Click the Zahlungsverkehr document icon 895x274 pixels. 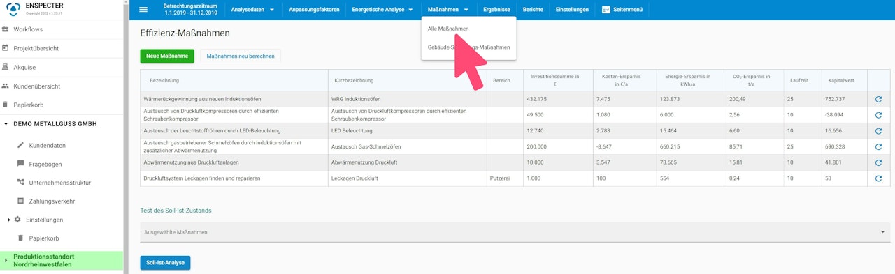tap(20, 201)
